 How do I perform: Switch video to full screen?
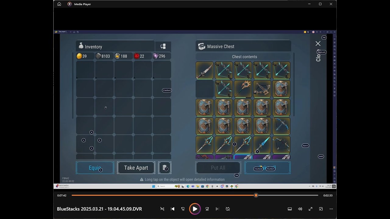pyautogui.click(x=310, y=209)
